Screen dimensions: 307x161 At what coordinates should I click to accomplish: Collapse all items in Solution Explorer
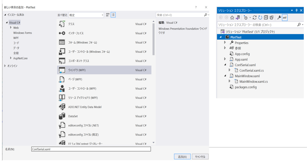point(266,17)
